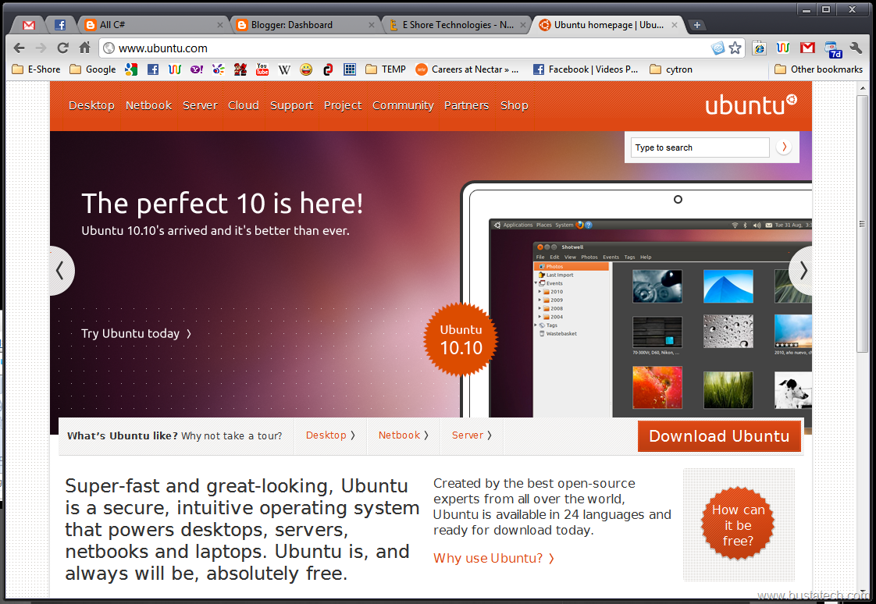Close the Ubuntu homepage tab

point(675,25)
